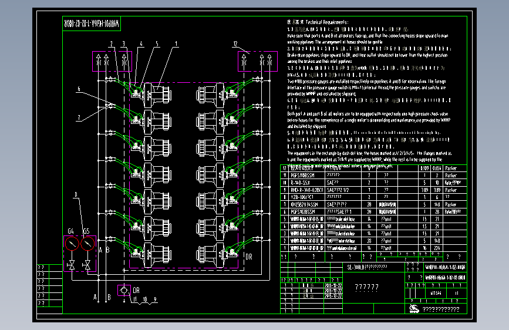Click the DR label beside the bottom check valve
509x330 pixels.
tap(136, 290)
